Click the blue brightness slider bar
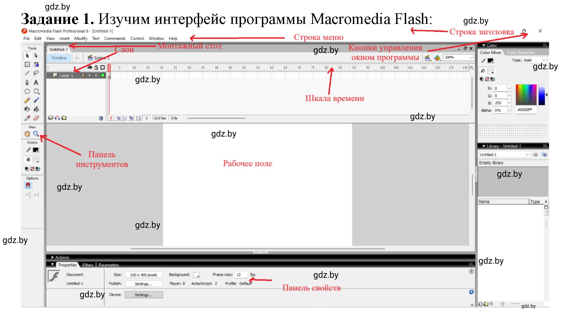 click(x=542, y=94)
